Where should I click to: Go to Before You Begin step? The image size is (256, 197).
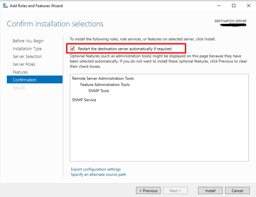coord(28,41)
